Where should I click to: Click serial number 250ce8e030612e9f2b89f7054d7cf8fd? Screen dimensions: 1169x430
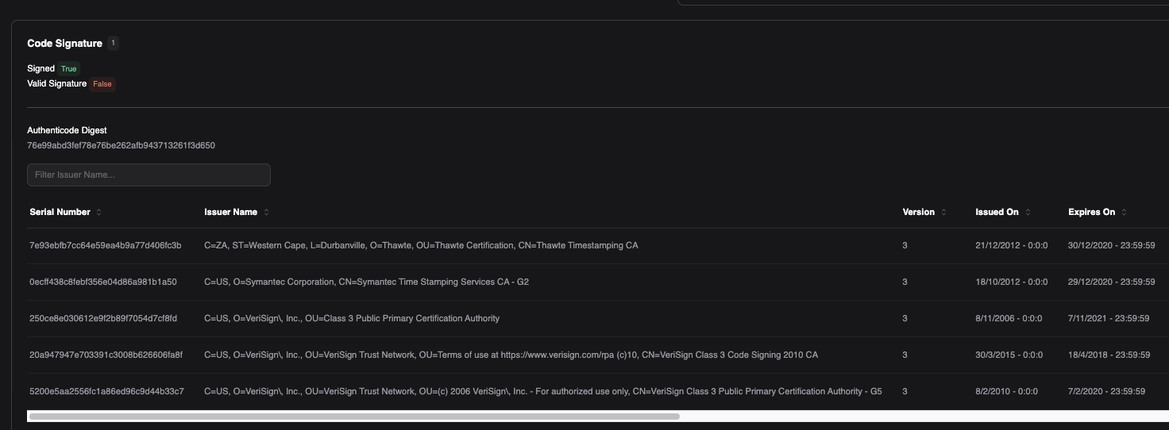103,319
